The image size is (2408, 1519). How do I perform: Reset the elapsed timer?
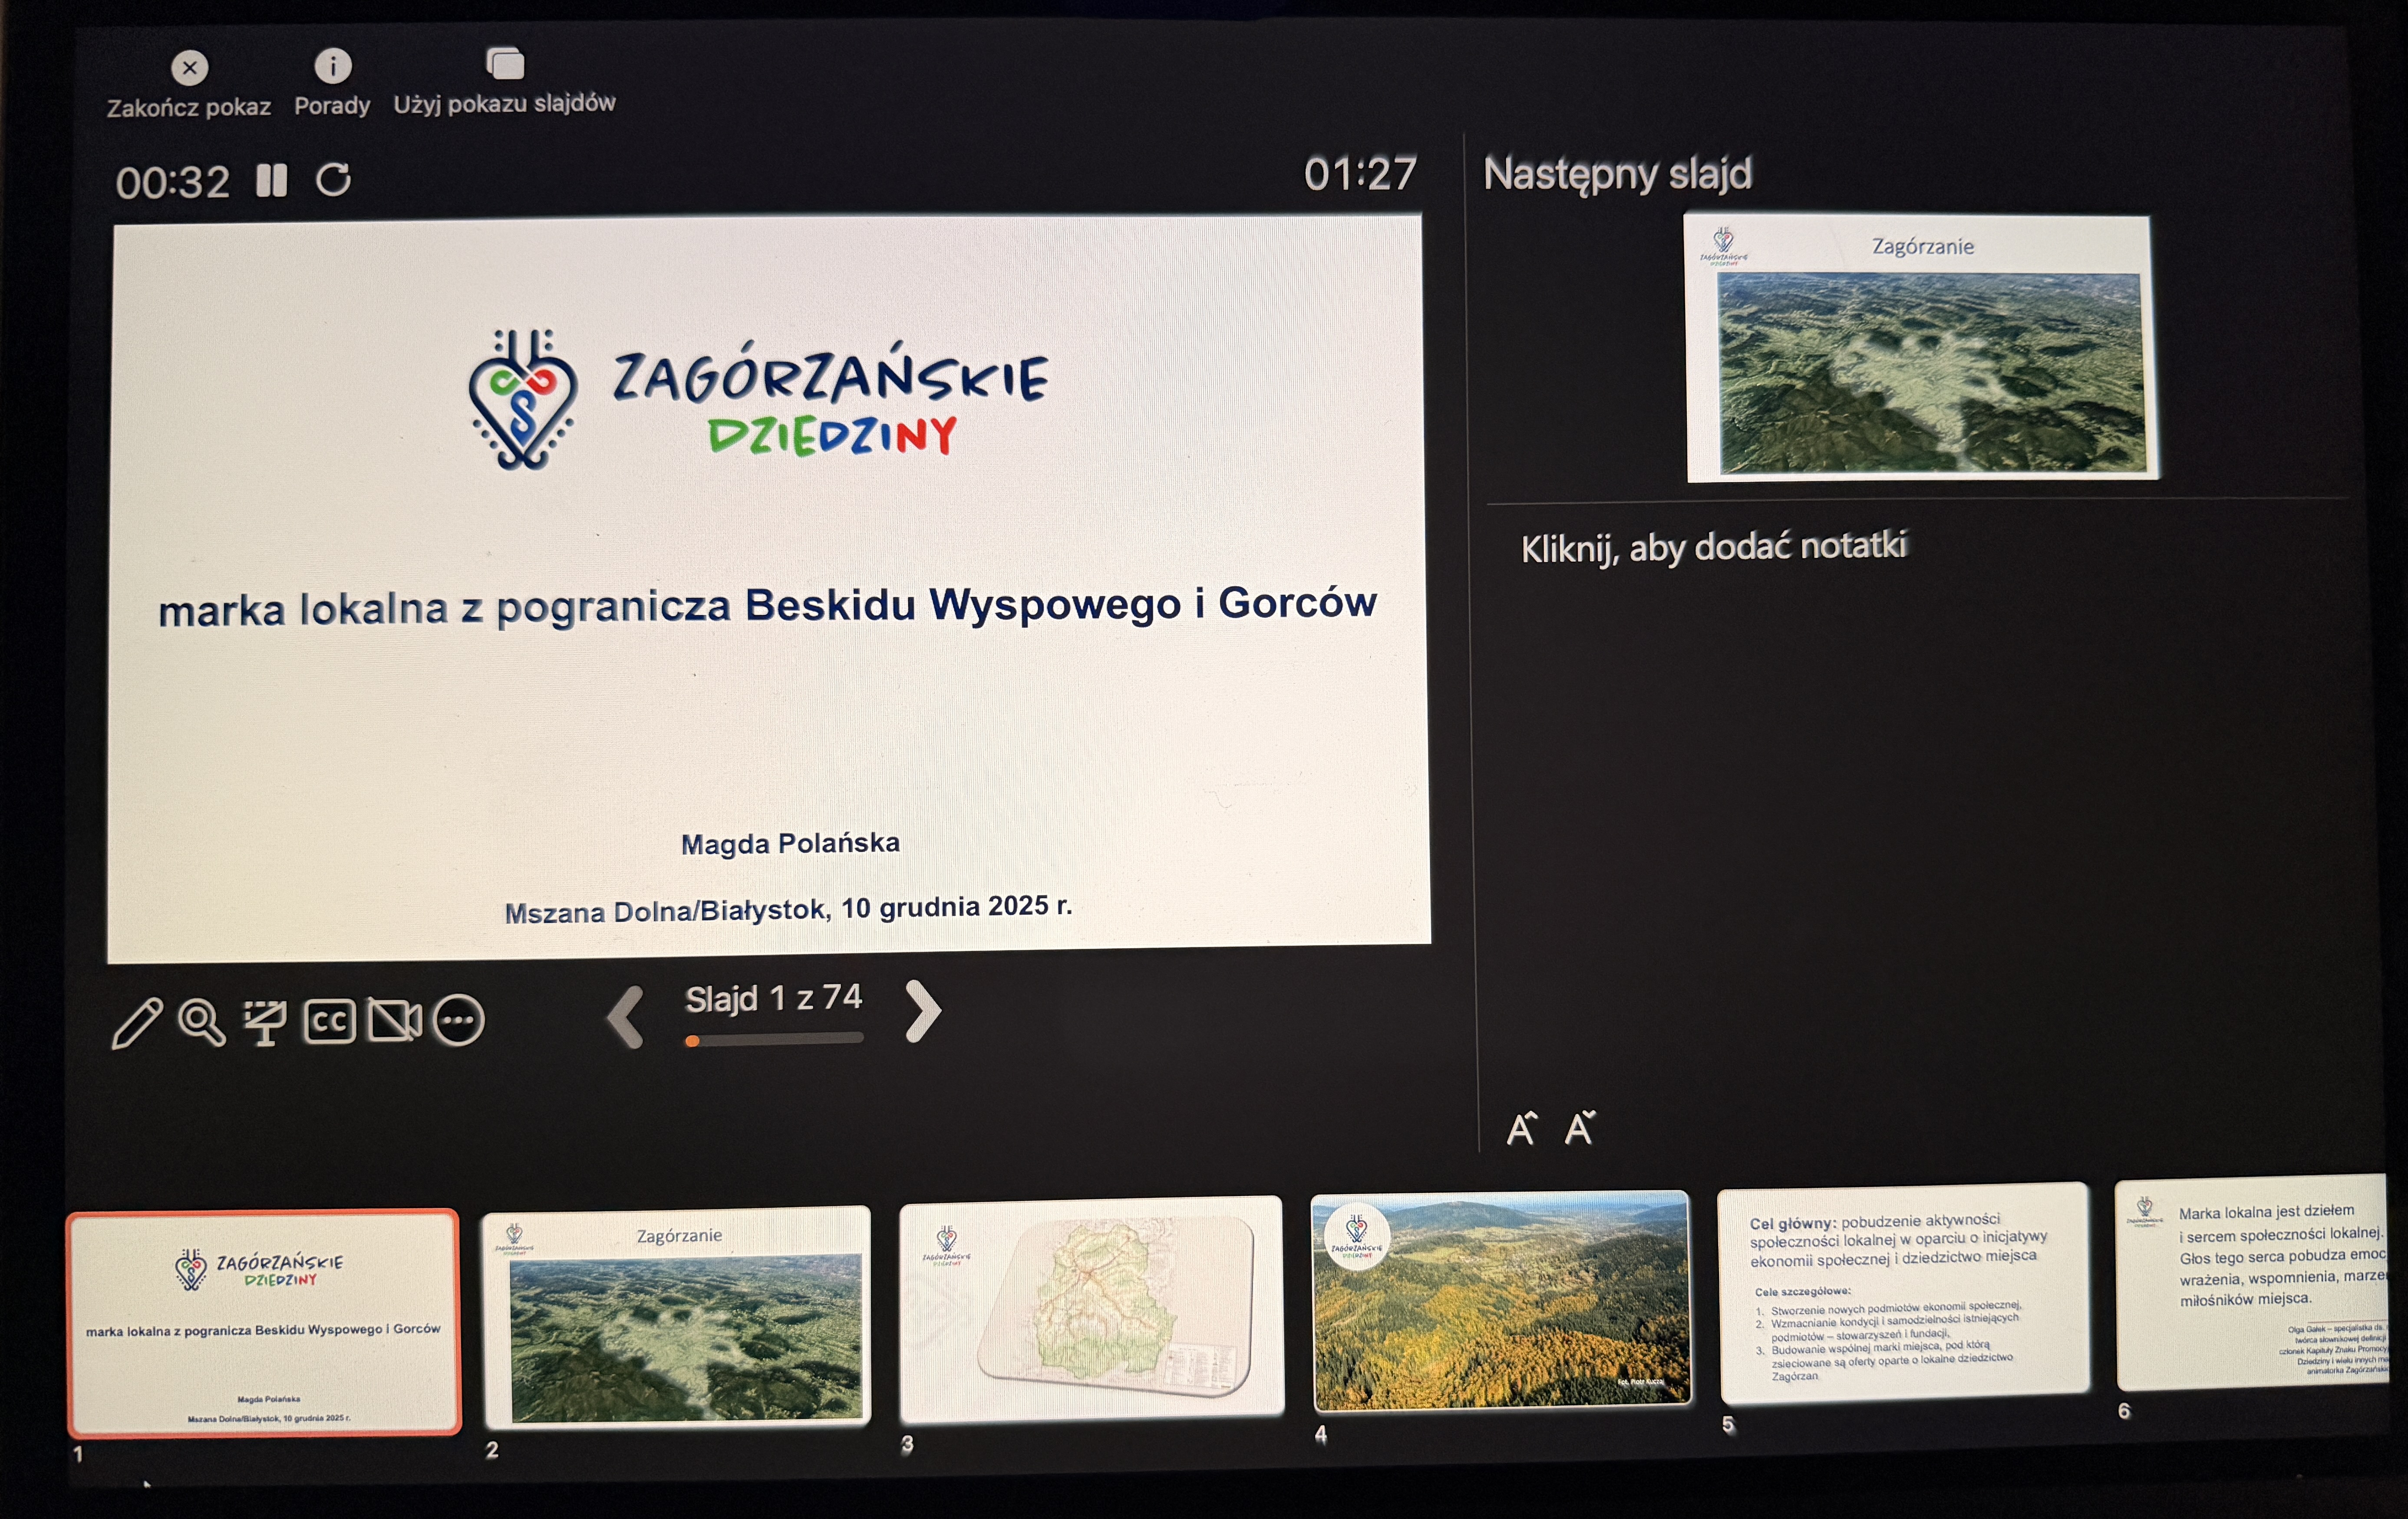coord(333,180)
